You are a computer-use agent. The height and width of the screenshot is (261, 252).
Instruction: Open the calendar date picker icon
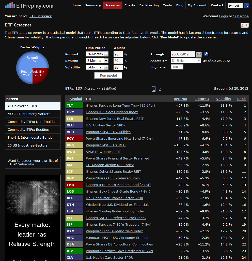tap(199, 54)
